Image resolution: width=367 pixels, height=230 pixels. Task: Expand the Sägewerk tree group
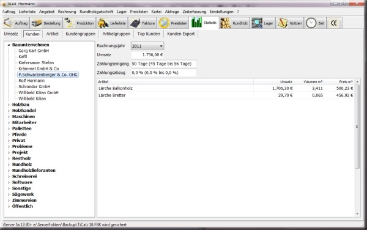tap(9, 194)
